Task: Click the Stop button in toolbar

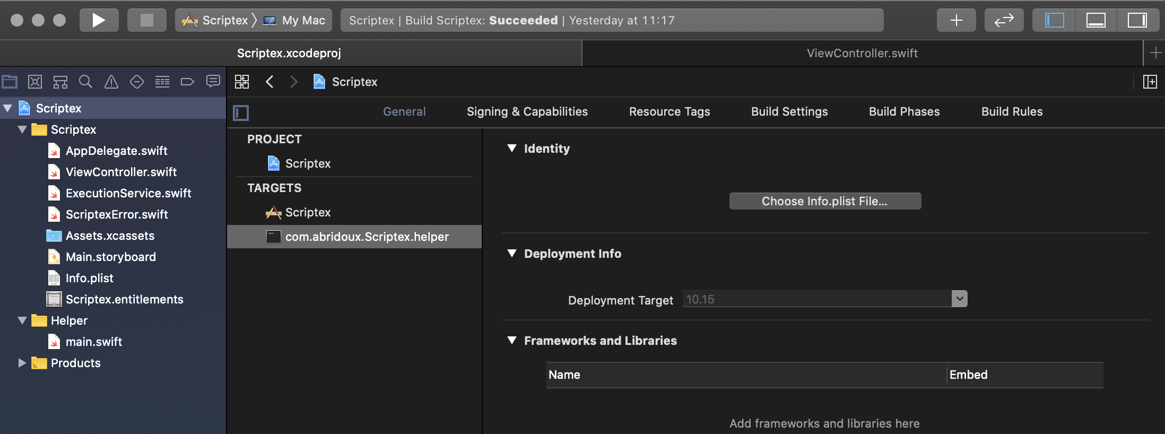Action: [146, 20]
